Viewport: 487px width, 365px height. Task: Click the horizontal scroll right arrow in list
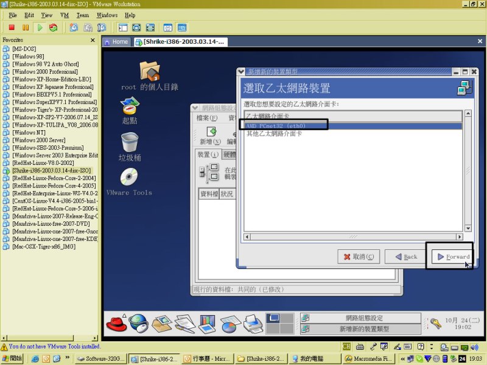coord(460,237)
